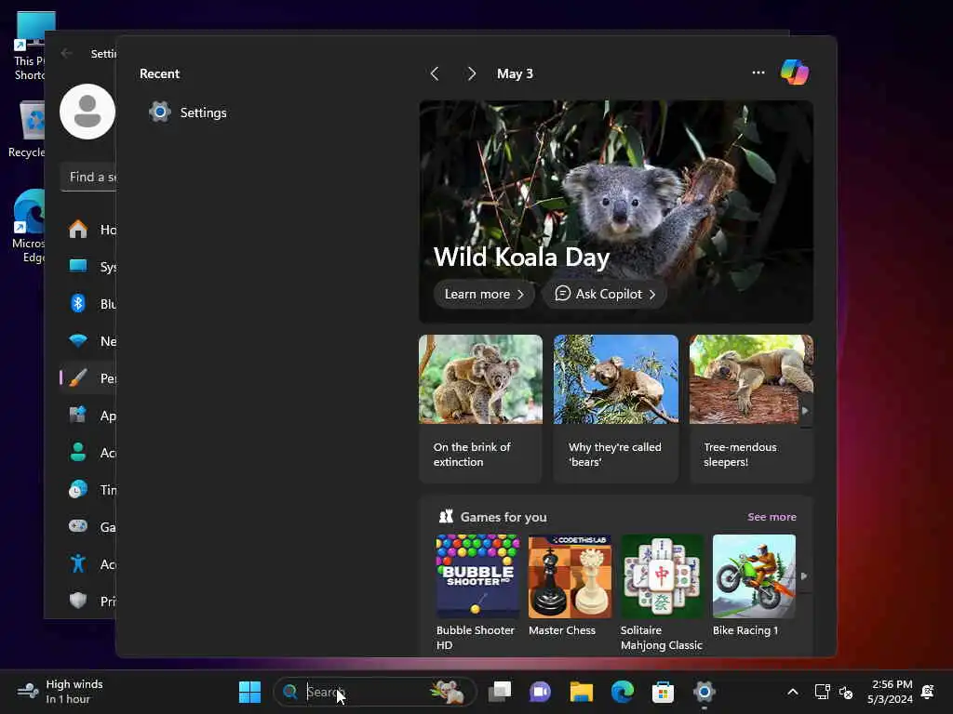Click the May 3 date label
The height and width of the screenshot is (714, 953).
515,73
